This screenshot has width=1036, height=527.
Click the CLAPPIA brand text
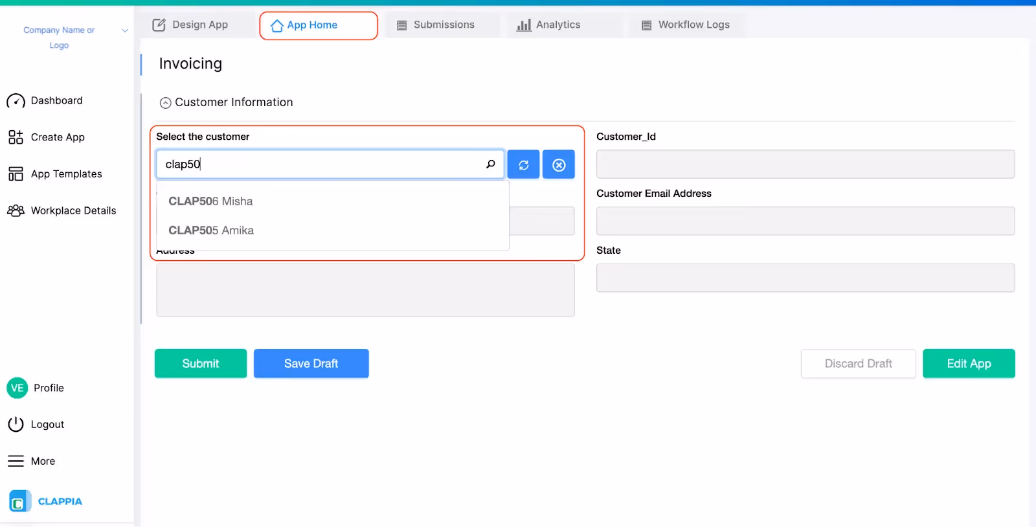(x=60, y=501)
